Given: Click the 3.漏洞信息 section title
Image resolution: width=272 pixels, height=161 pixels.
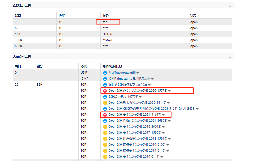Looking at the screenshot, I should click(x=22, y=56).
